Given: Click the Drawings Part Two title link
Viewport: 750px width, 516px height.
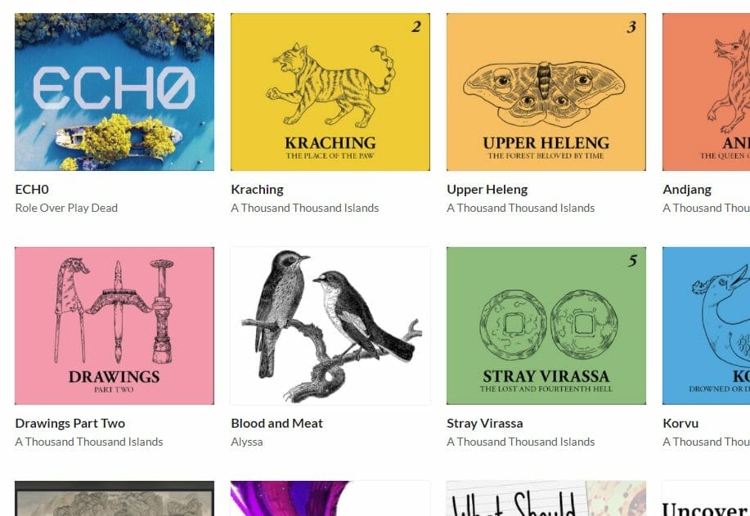Looking at the screenshot, I should 70,424.
